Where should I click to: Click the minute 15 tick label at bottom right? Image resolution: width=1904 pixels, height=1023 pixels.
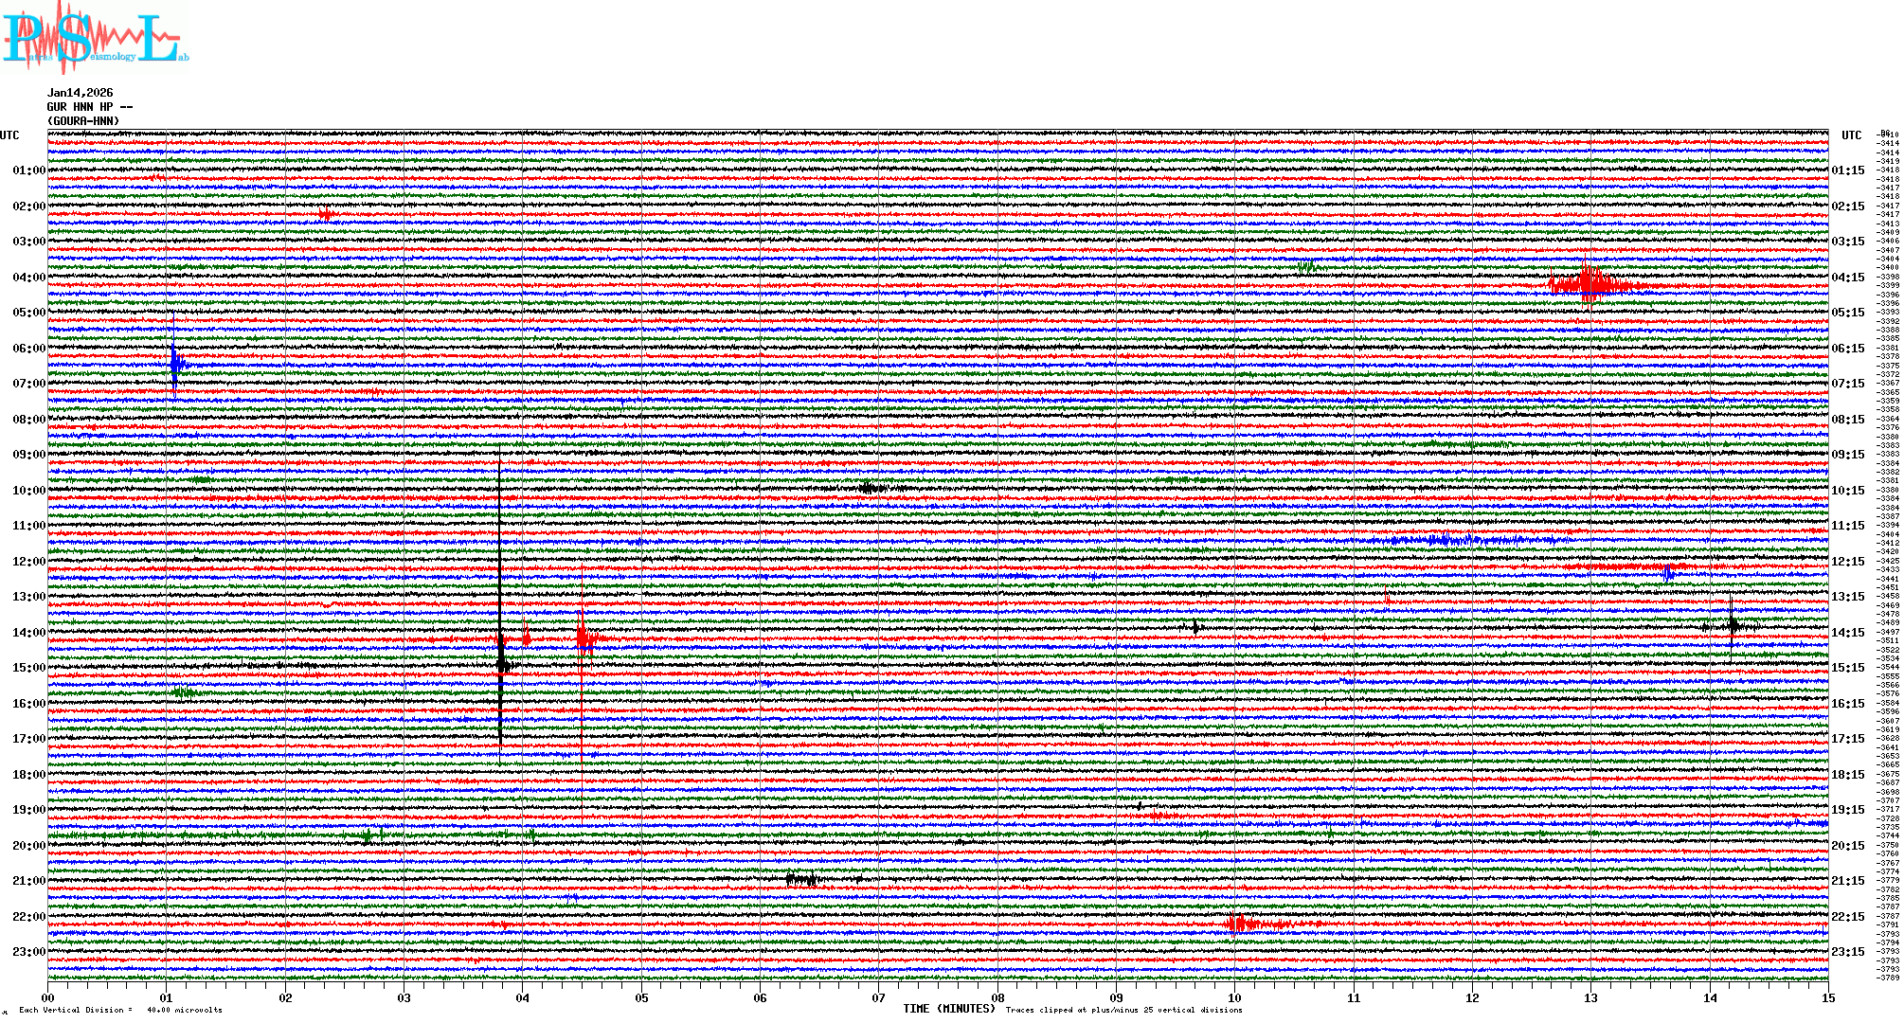coord(1827,998)
